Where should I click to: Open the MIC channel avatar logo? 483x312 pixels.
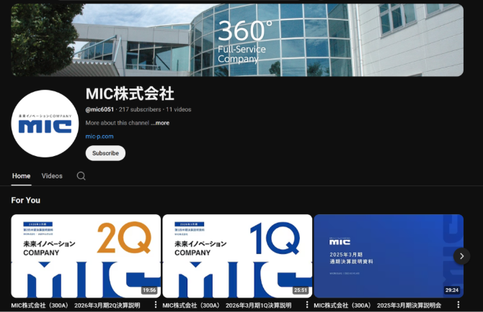(45, 124)
